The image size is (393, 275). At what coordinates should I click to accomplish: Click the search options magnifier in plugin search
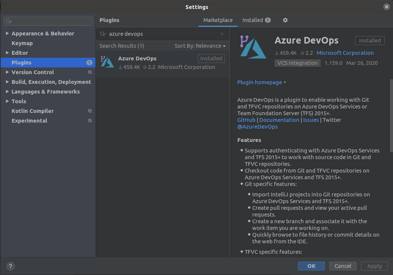pos(103,34)
